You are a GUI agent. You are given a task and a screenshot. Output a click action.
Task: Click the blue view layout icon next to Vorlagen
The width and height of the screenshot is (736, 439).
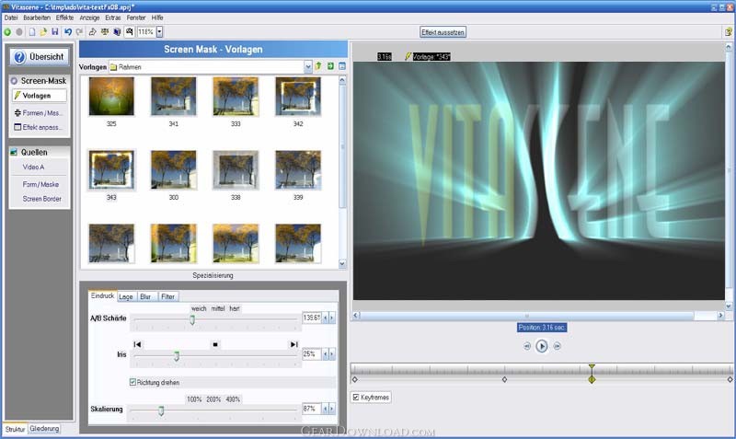point(342,66)
